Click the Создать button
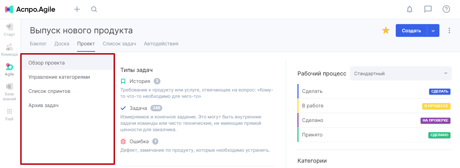 (411, 30)
